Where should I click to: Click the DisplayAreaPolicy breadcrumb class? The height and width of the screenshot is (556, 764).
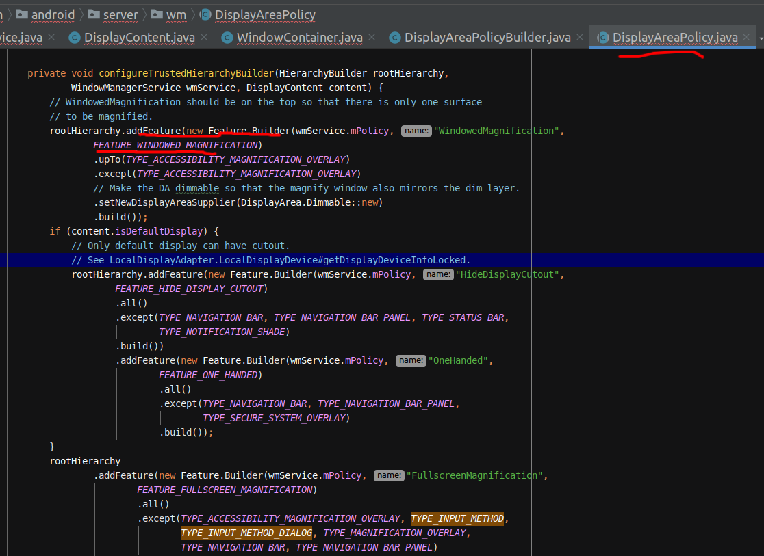point(265,15)
